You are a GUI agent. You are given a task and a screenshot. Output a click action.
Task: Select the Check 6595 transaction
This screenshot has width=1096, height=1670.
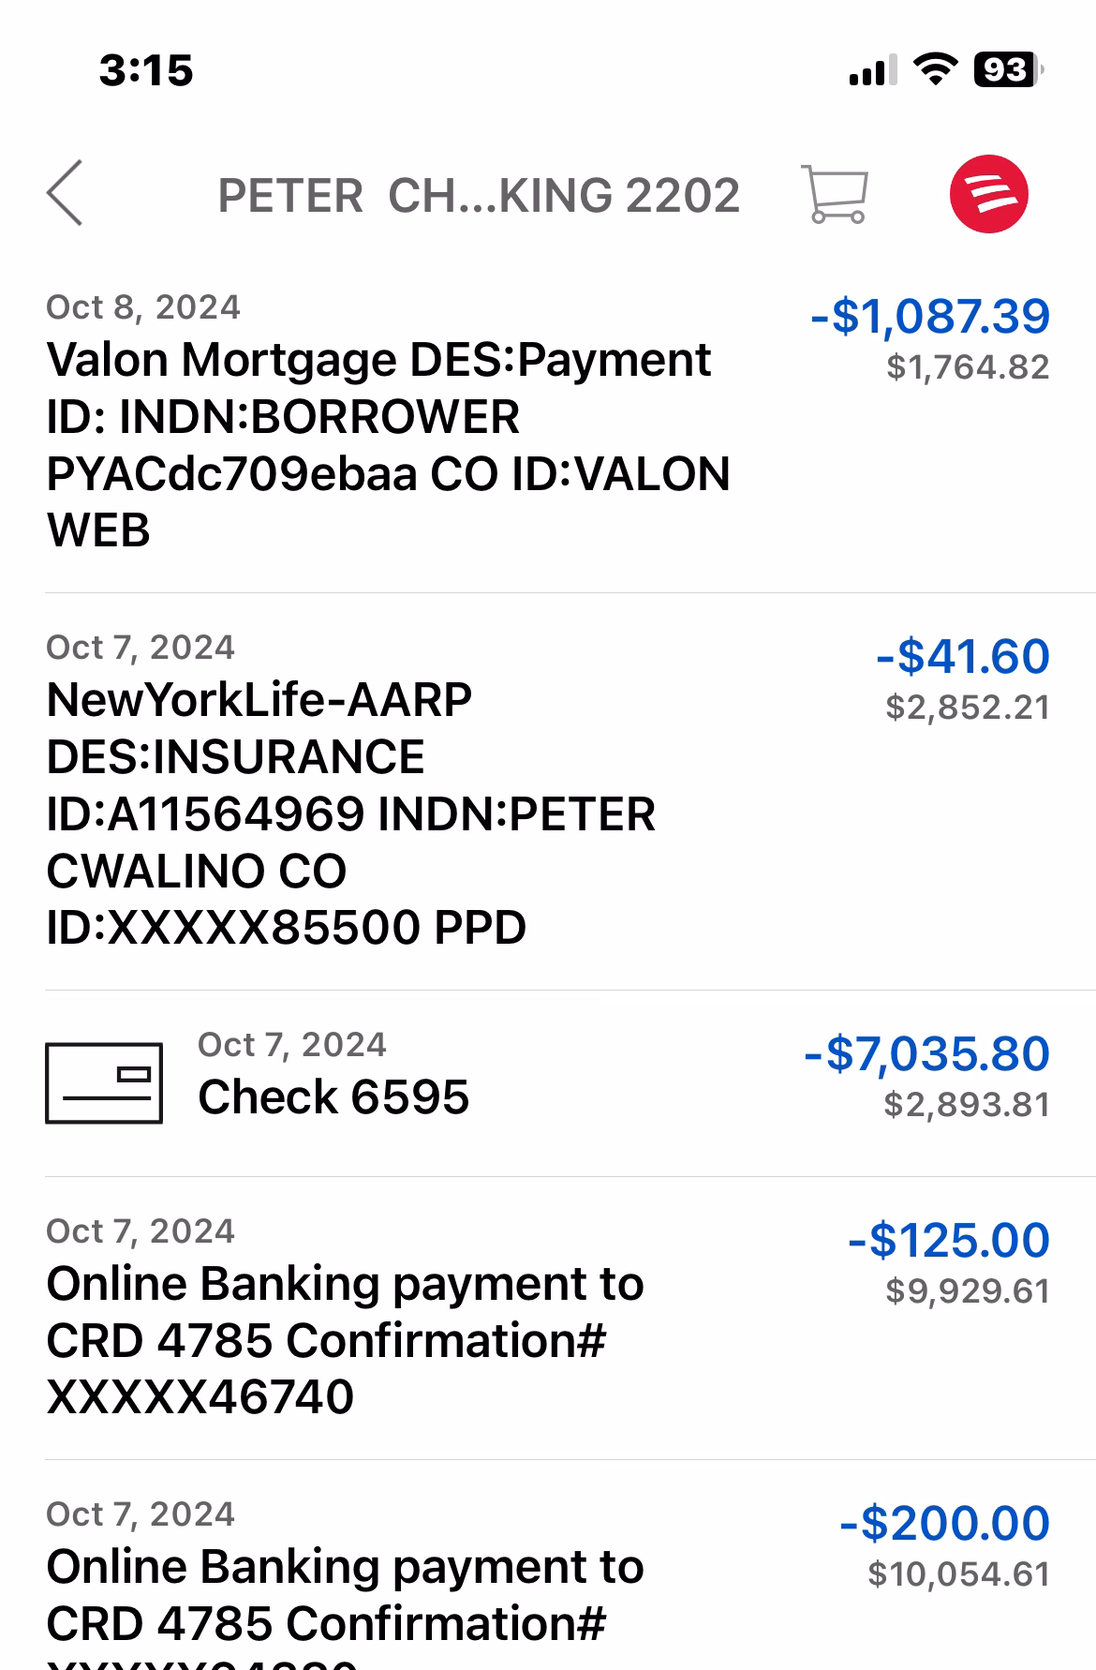coord(333,1096)
